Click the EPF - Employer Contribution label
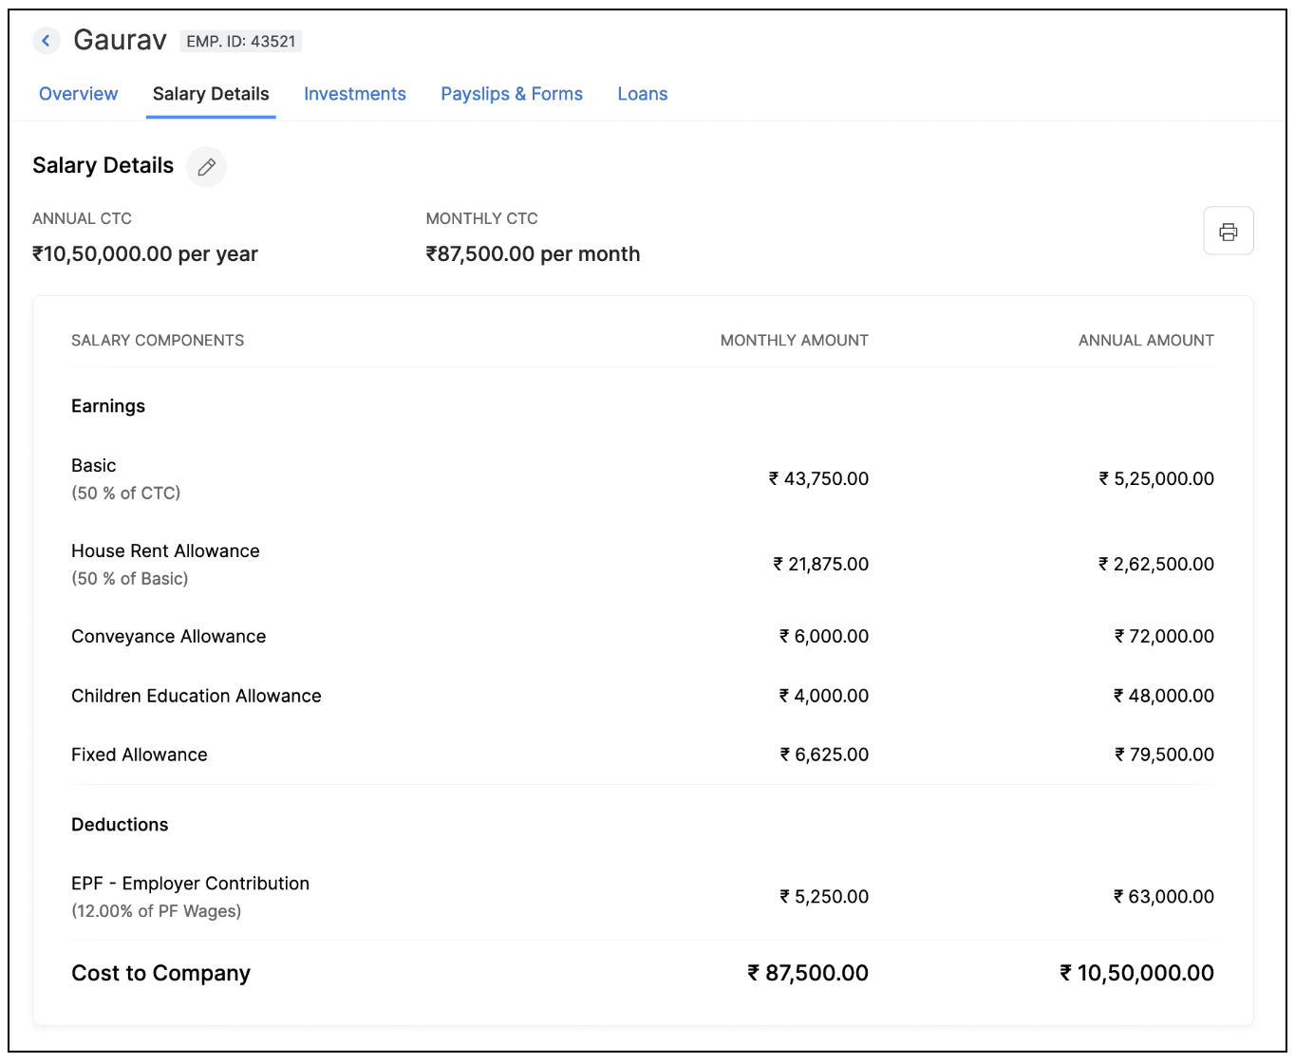 191,884
